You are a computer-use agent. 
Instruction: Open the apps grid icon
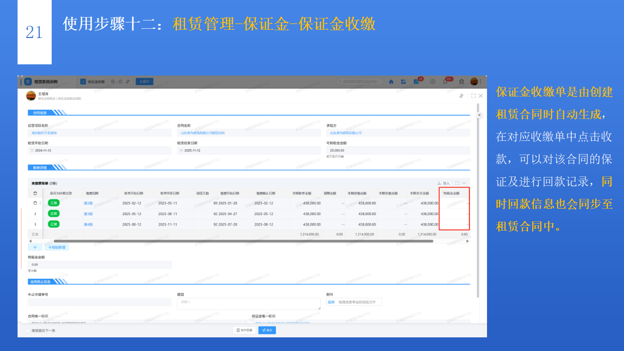click(x=403, y=81)
